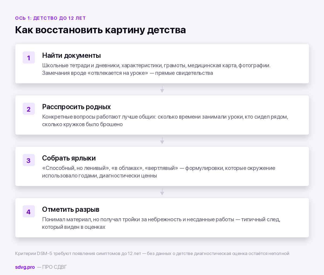
Task: Click the line «сколько кружков было брошено»
Action: point(82,124)
